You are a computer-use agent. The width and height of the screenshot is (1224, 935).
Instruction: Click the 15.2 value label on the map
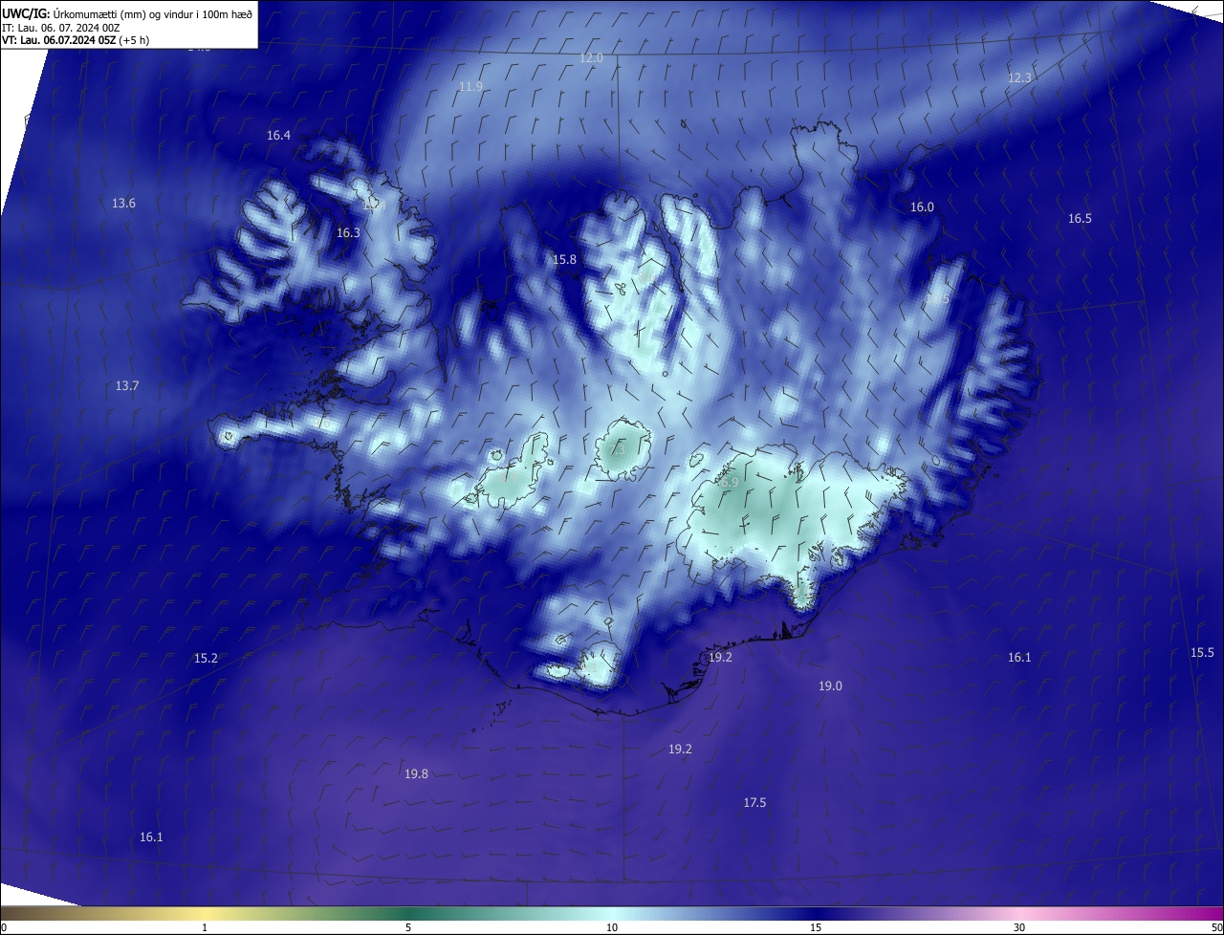(x=206, y=659)
